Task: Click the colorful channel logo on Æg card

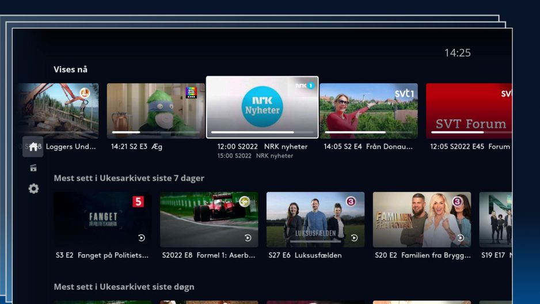Action: 191,93
